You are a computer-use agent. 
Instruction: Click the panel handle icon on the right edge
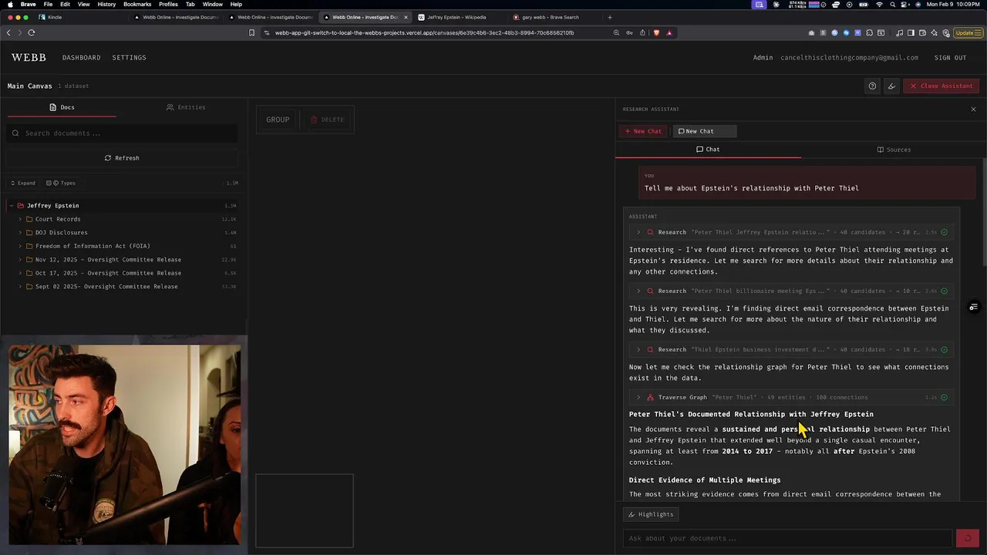click(x=973, y=307)
